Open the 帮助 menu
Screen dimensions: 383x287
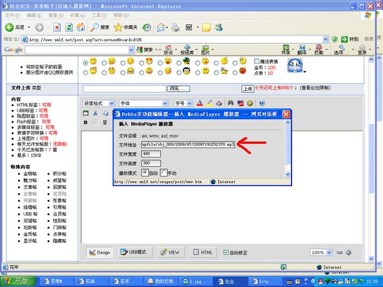(x=121, y=15)
